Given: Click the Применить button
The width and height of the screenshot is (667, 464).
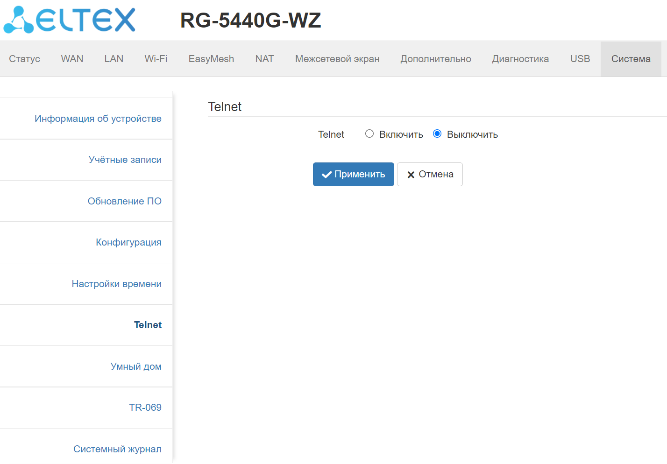Looking at the screenshot, I should [x=354, y=174].
